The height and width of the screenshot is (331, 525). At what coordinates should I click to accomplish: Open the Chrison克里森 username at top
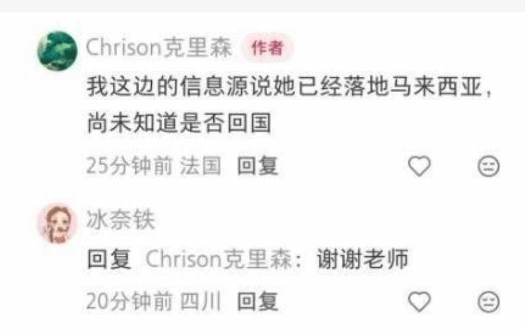159,47
